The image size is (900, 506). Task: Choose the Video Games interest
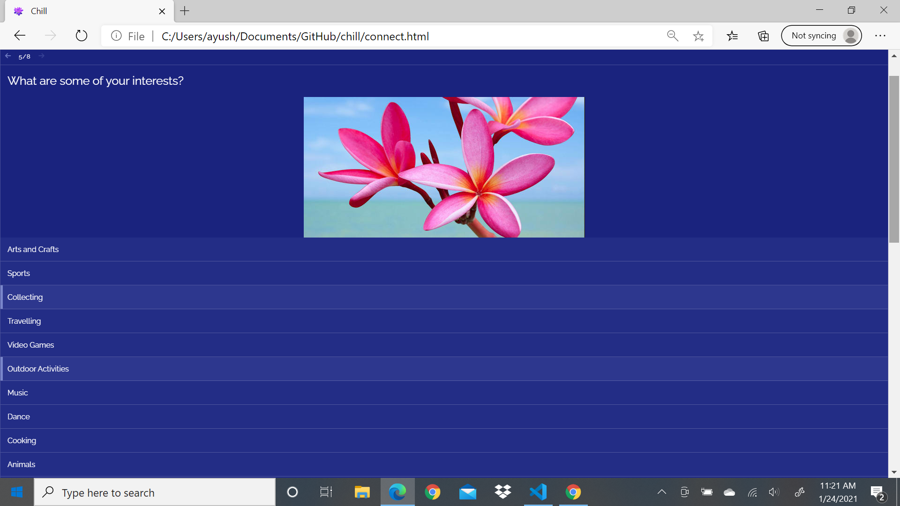(x=30, y=345)
